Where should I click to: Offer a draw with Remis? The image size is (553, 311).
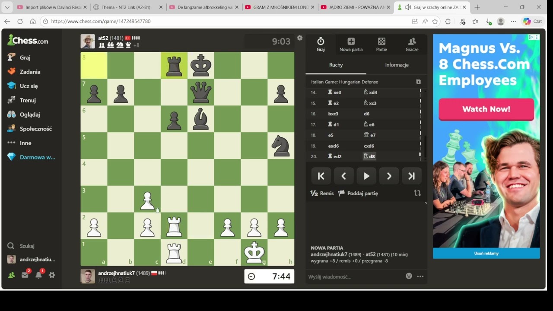coord(322,194)
